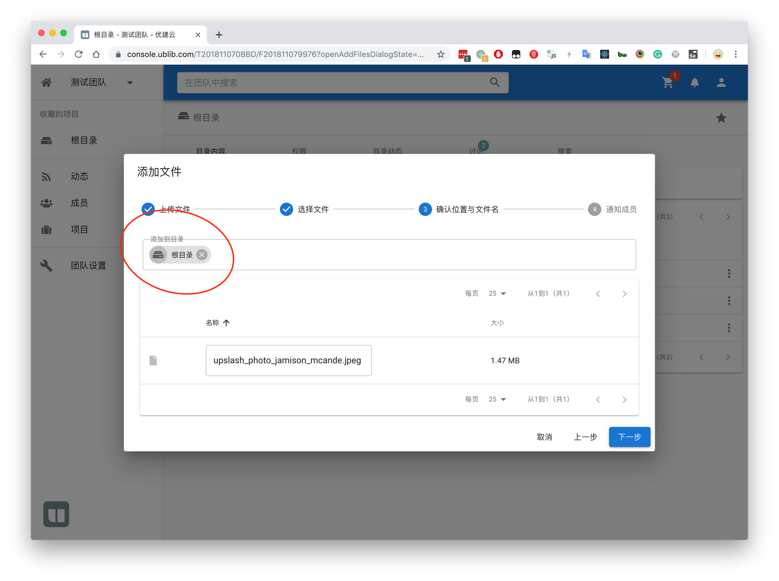This screenshot has height=581, width=779.
Task: Expand the 测试团队 team dropdown
Action: point(130,83)
